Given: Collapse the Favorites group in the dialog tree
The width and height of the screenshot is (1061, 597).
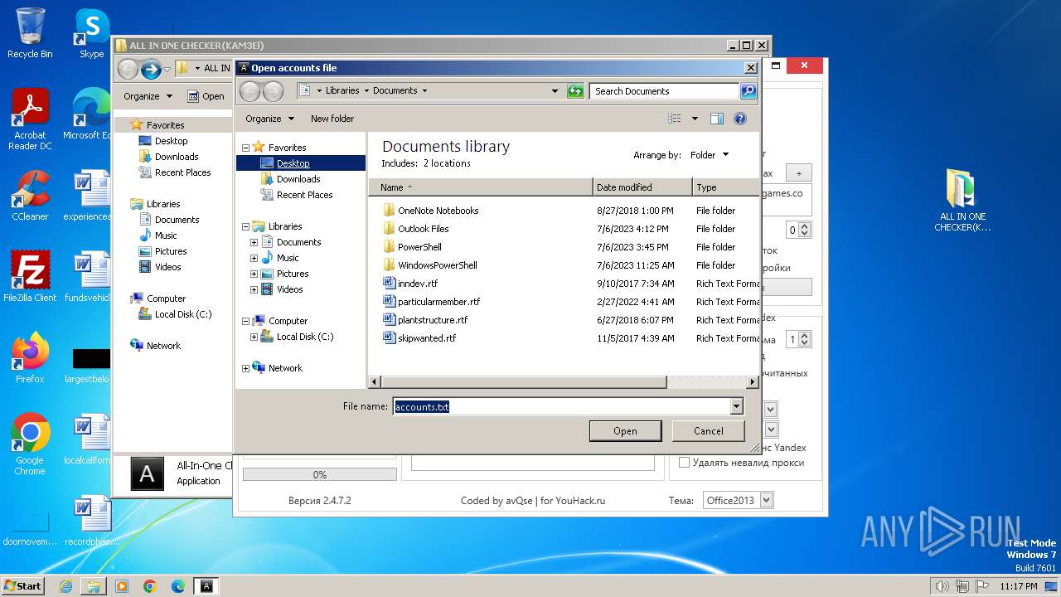Looking at the screenshot, I should pyautogui.click(x=245, y=148).
